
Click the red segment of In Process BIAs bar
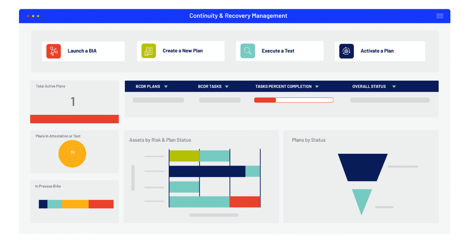[x=101, y=204]
